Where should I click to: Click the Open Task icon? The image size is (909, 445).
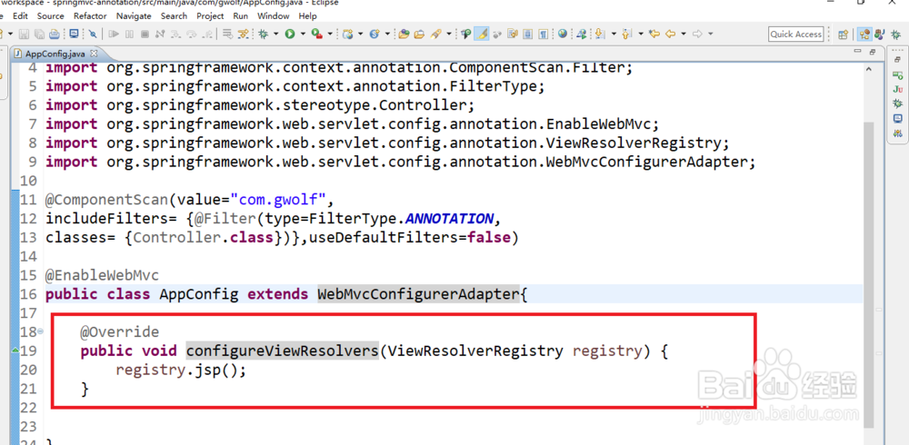(418, 35)
